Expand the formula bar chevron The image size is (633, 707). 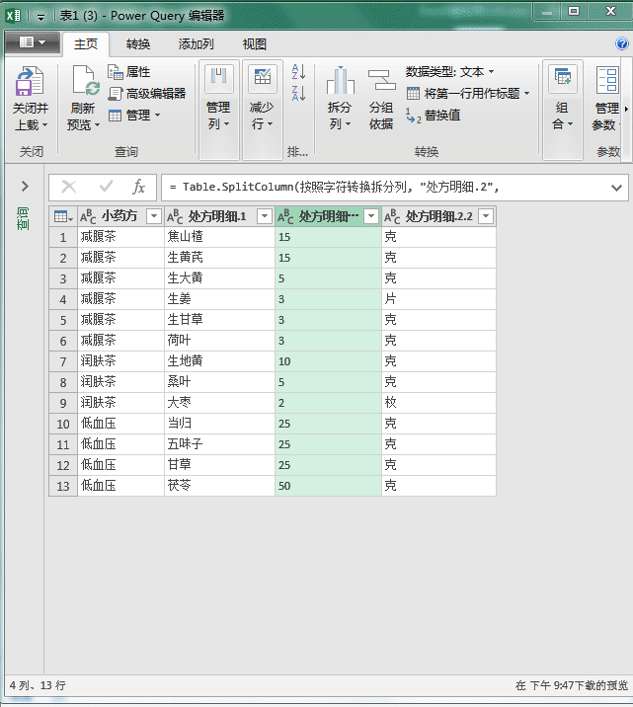coord(616,188)
